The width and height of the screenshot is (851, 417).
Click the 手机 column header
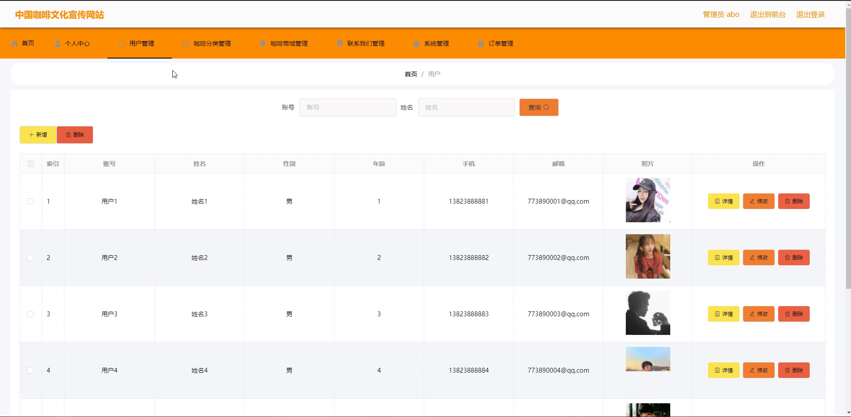pyautogui.click(x=469, y=164)
